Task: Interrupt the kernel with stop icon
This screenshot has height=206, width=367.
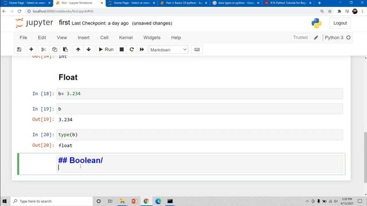Action: tap(122, 50)
